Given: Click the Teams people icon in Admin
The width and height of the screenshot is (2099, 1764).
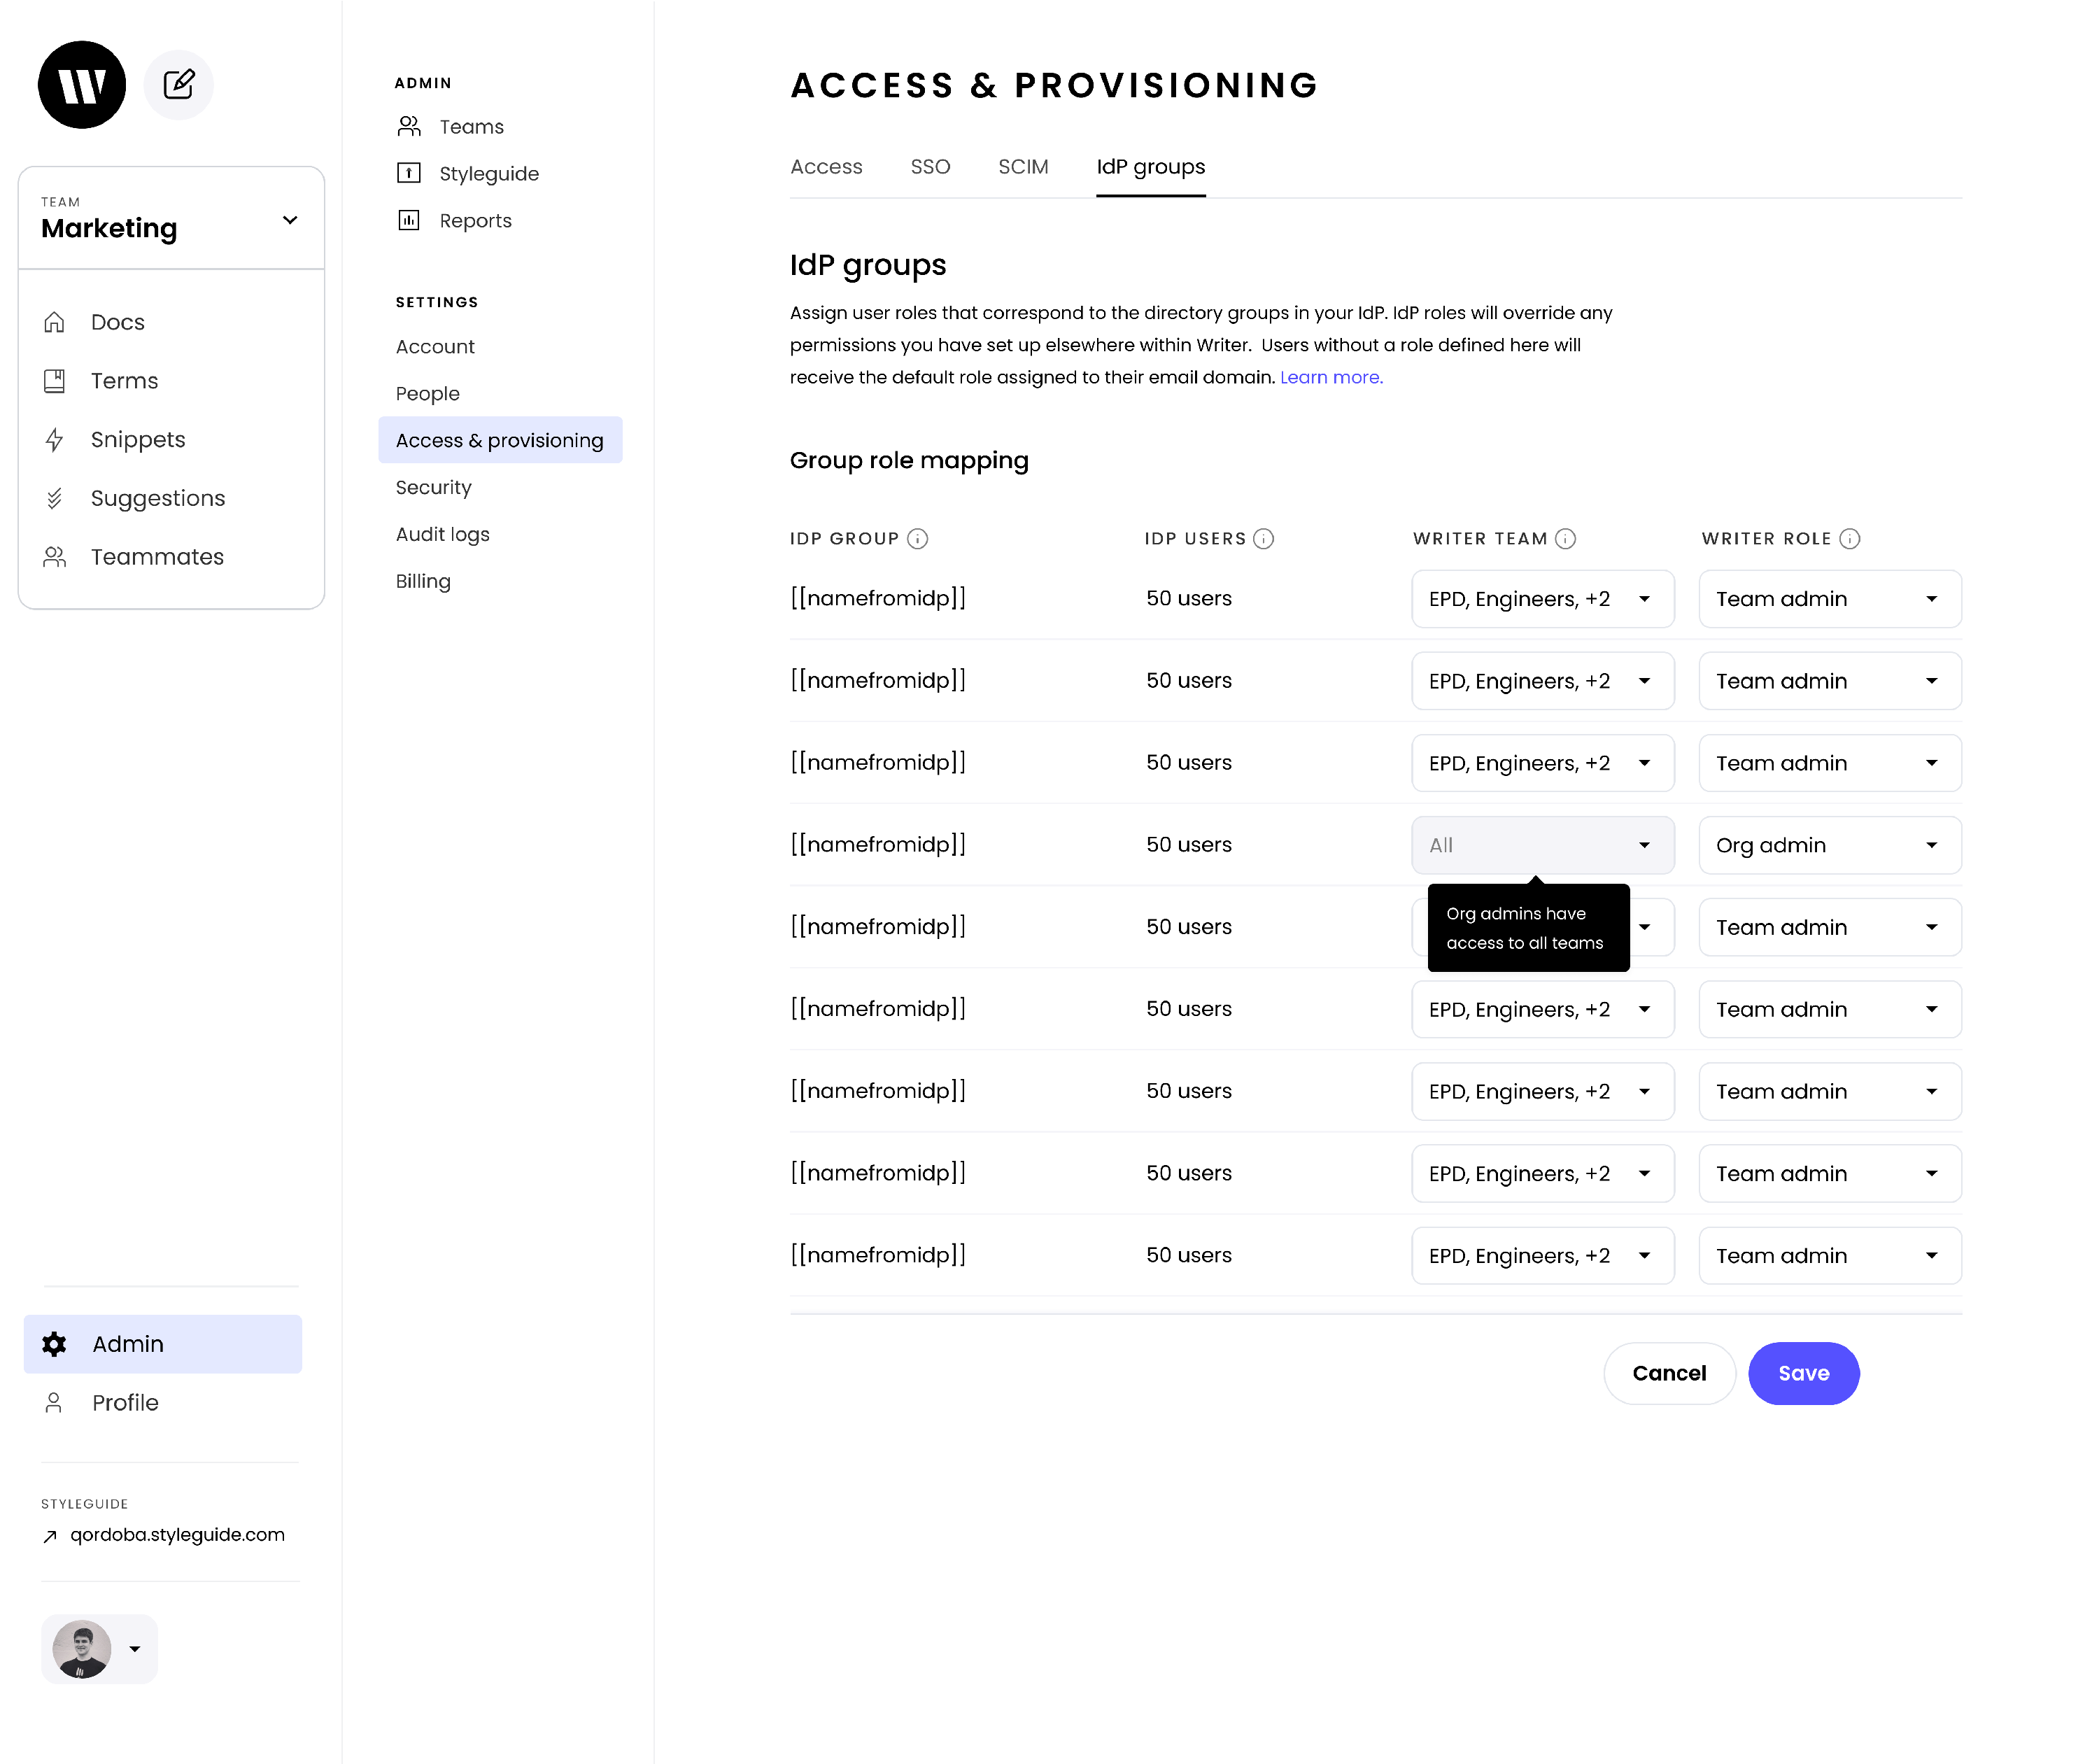Looking at the screenshot, I should pyautogui.click(x=409, y=126).
